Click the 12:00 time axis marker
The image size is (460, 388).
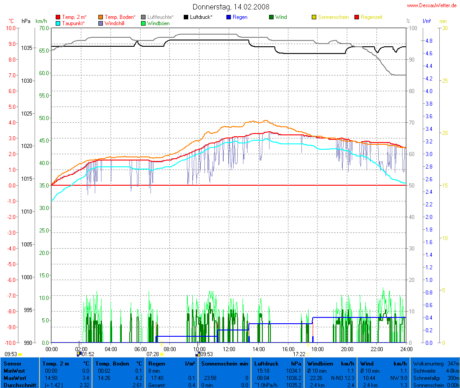pos(229,349)
